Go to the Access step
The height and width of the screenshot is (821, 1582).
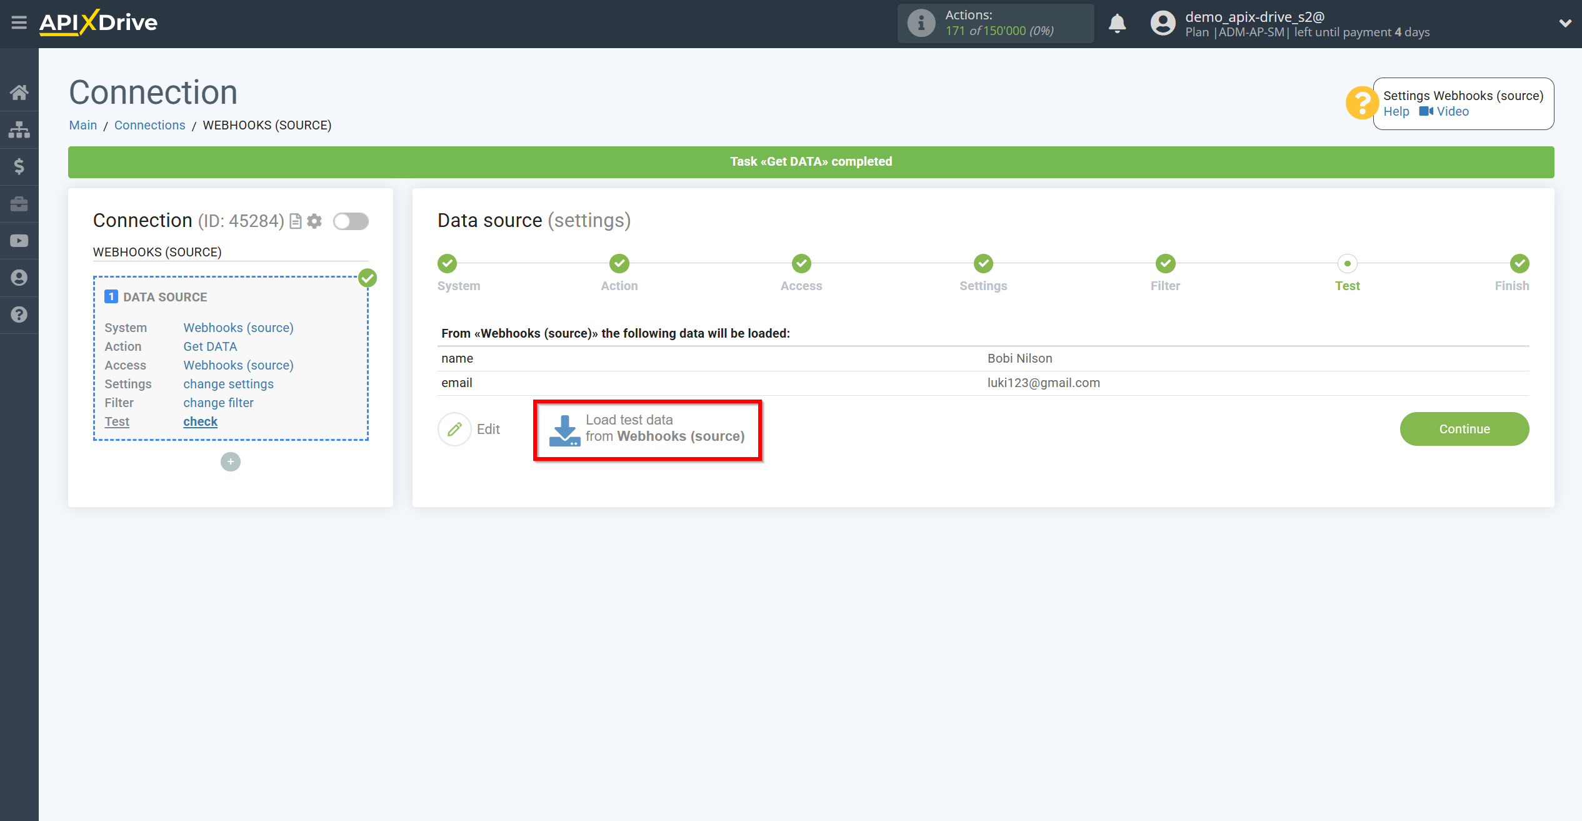coord(801,264)
